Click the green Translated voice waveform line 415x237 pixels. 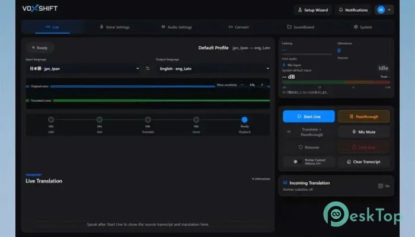[161, 101]
